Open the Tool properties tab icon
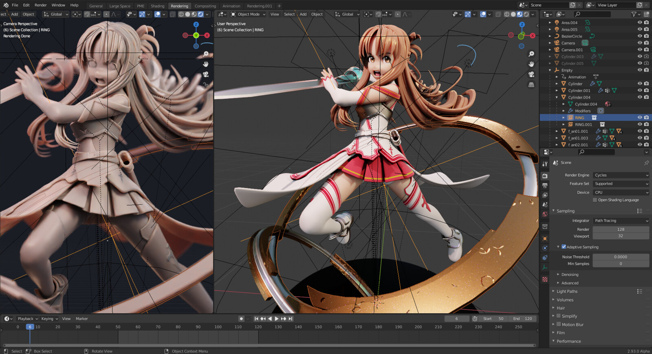 coord(545,164)
